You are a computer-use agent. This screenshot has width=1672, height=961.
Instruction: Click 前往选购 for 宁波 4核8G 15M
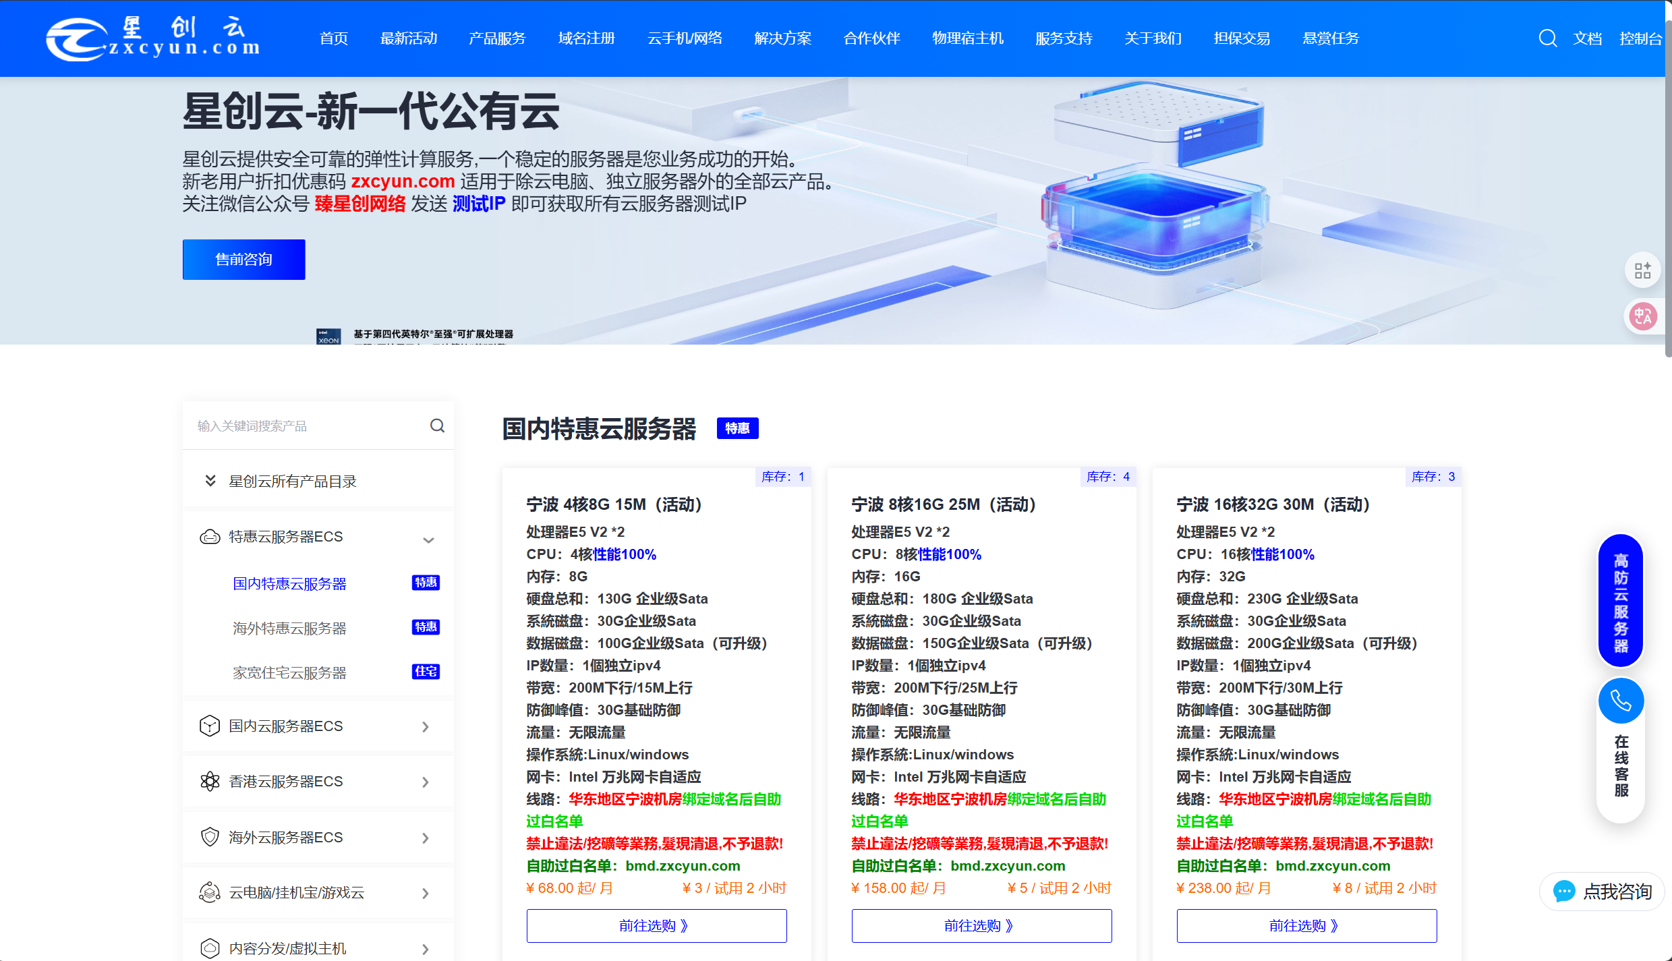click(x=656, y=925)
